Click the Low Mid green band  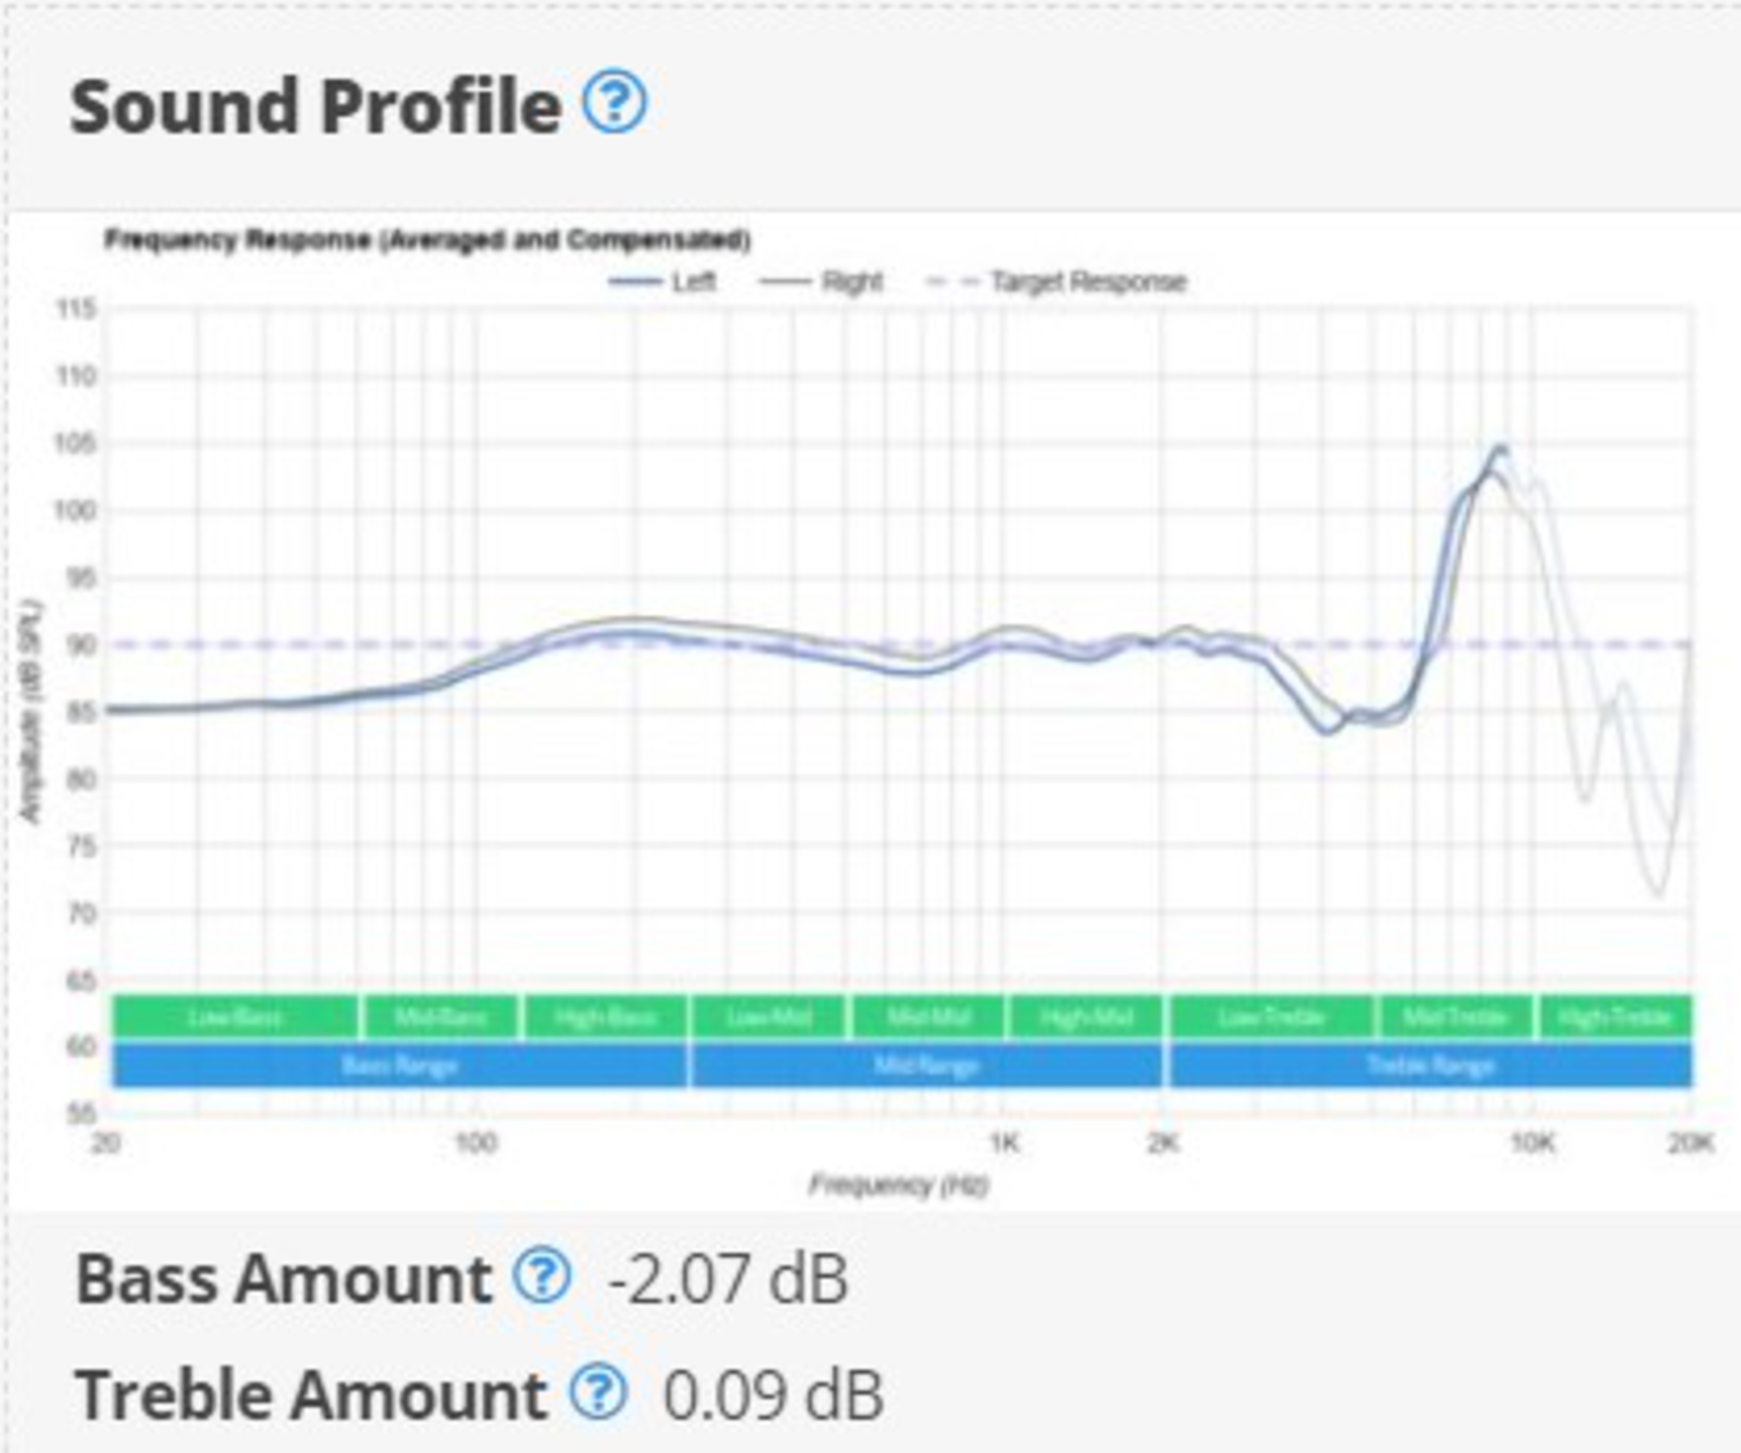(x=768, y=1017)
